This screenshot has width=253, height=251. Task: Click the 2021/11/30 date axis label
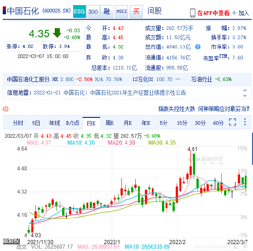pos(40,242)
